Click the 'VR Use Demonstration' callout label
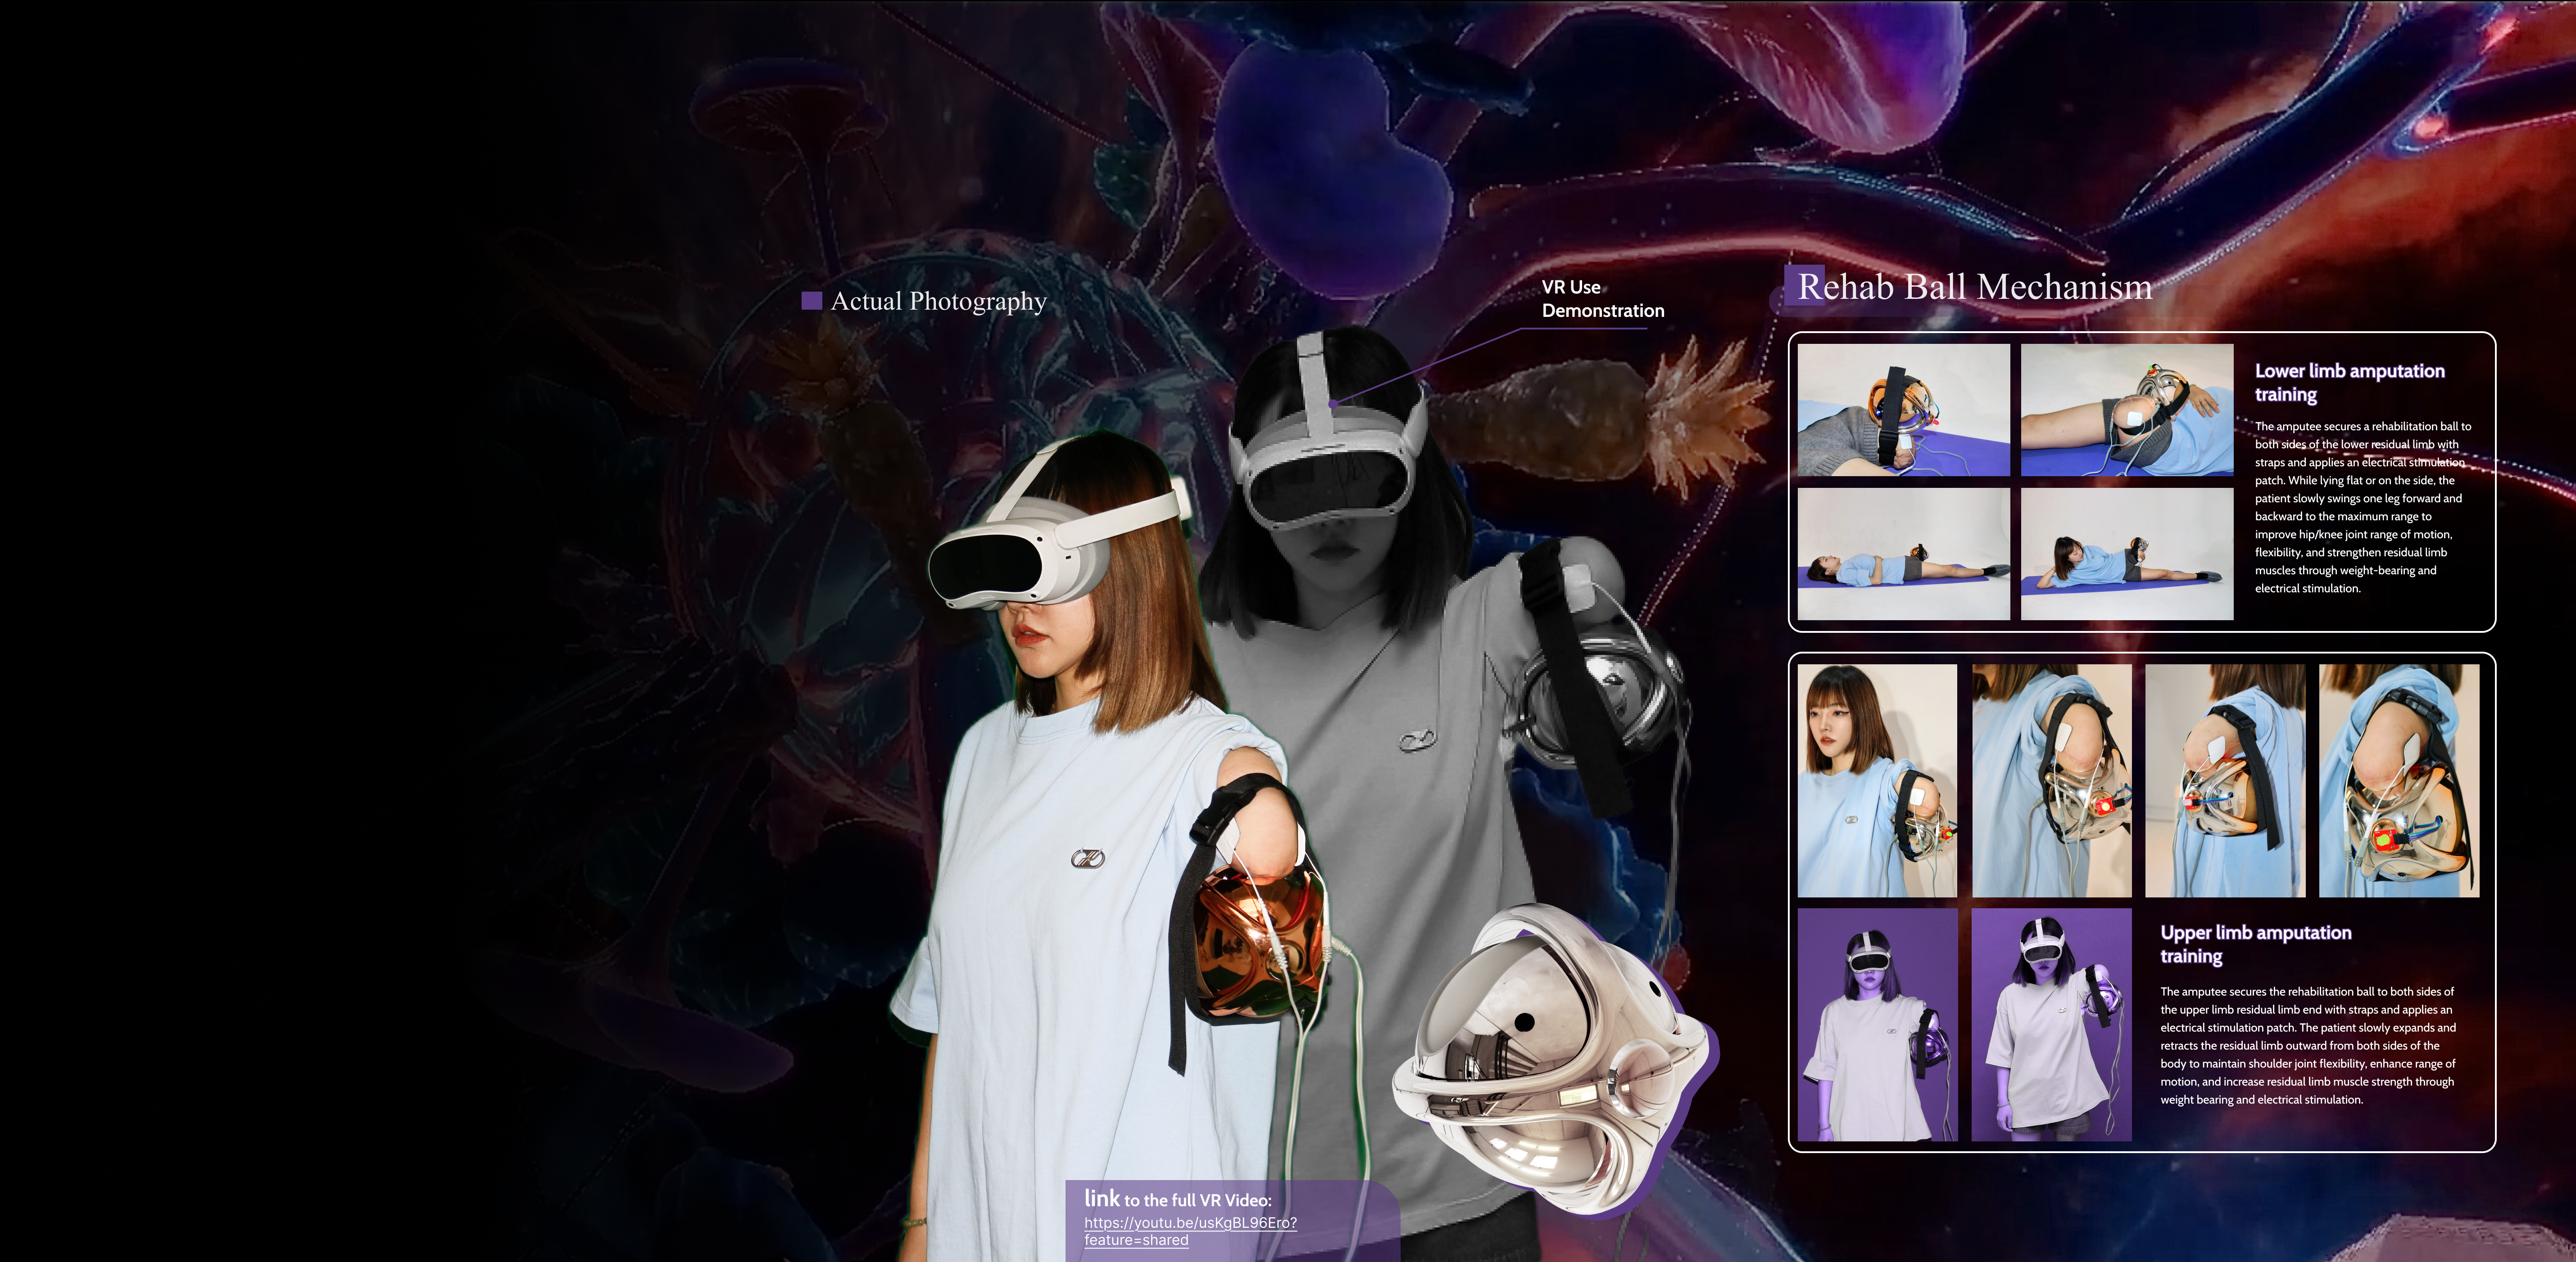Screen dimensions: 2576x1262 [x=1603, y=299]
